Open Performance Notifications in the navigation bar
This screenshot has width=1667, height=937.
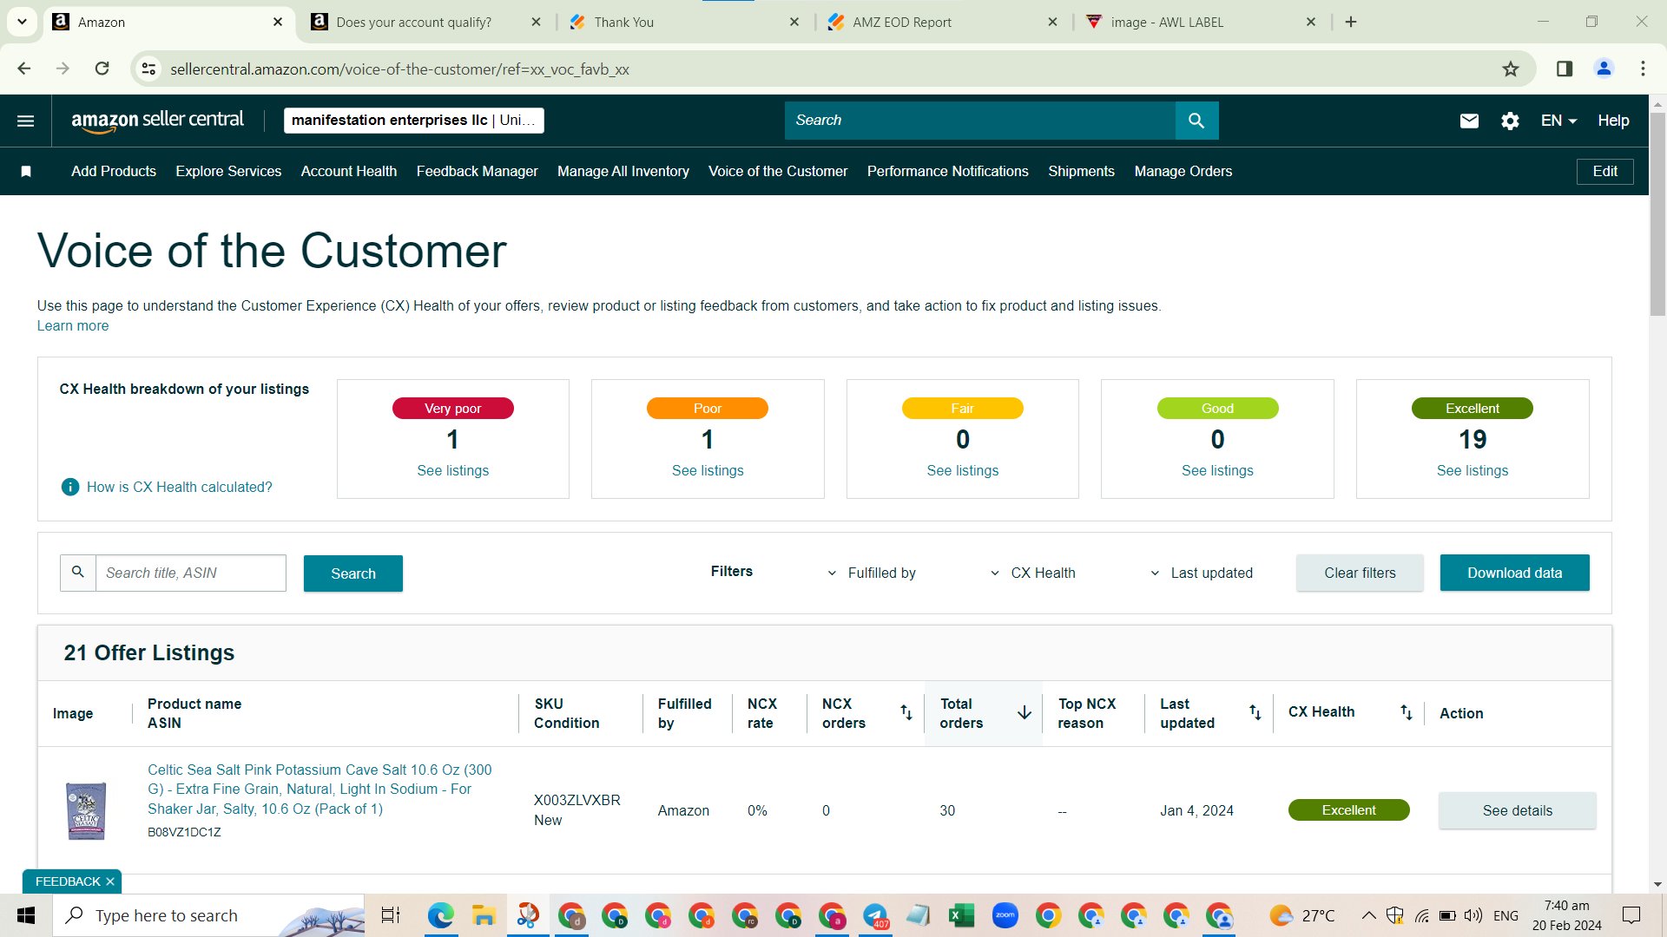[x=947, y=172]
